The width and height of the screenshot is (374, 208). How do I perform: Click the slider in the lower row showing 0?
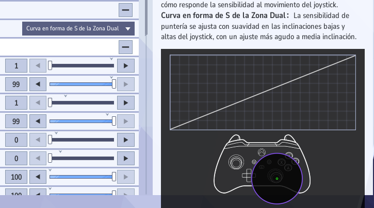click(x=82, y=159)
